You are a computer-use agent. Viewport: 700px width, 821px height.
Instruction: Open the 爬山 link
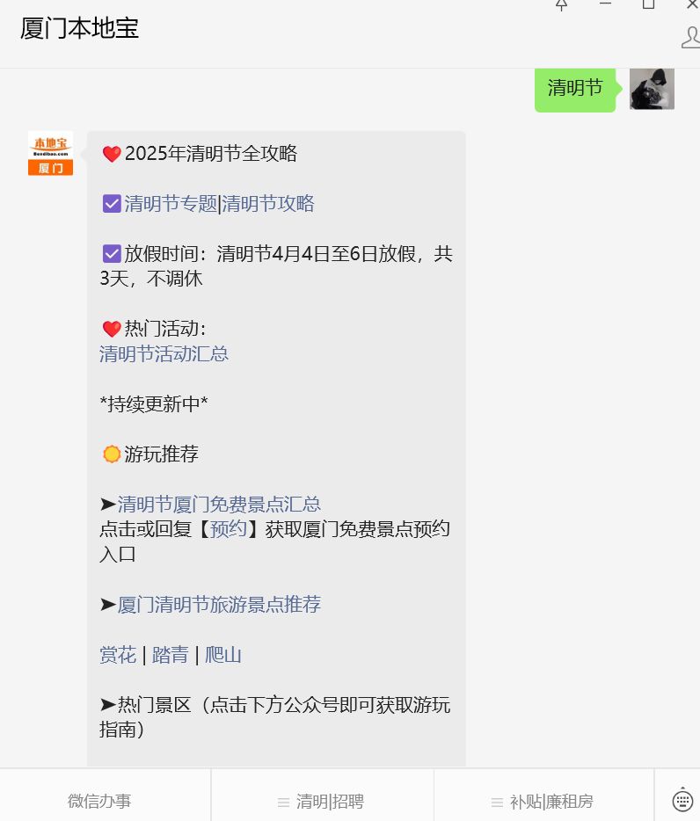(223, 655)
